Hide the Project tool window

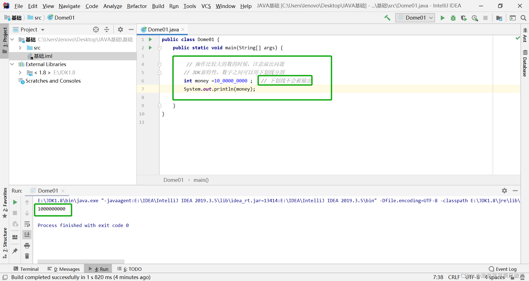[131, 29]
